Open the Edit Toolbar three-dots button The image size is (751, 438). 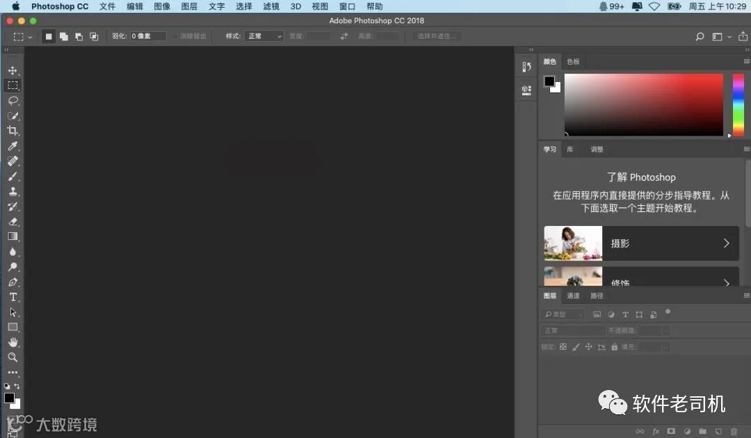[x=13, y=373]
